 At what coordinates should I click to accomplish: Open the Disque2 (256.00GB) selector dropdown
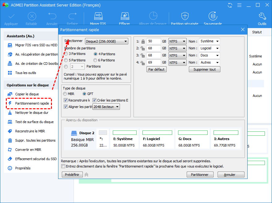[107, 41]
